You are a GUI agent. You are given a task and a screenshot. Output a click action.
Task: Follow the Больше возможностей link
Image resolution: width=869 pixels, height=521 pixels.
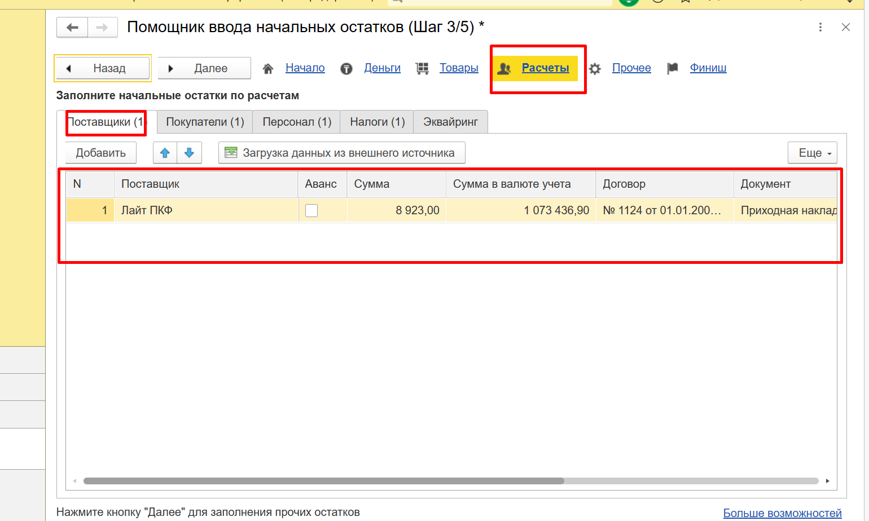pos(782,513)
